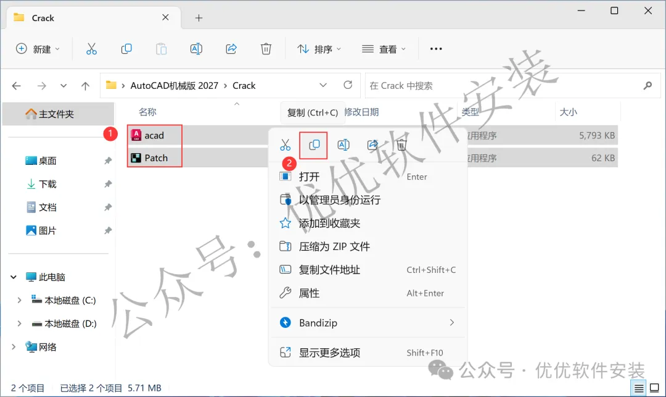
Task: Click the Crack breadcrumb segment
Action: pyautogui.click(x=244, y=86)
